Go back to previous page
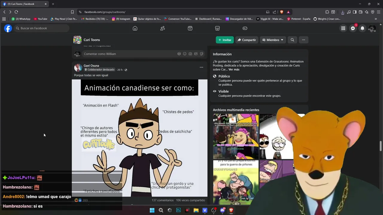 (x=4, y=12)
